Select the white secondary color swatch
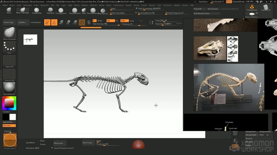The width and height of the screenshot is (277, 155). coord(13,117)
